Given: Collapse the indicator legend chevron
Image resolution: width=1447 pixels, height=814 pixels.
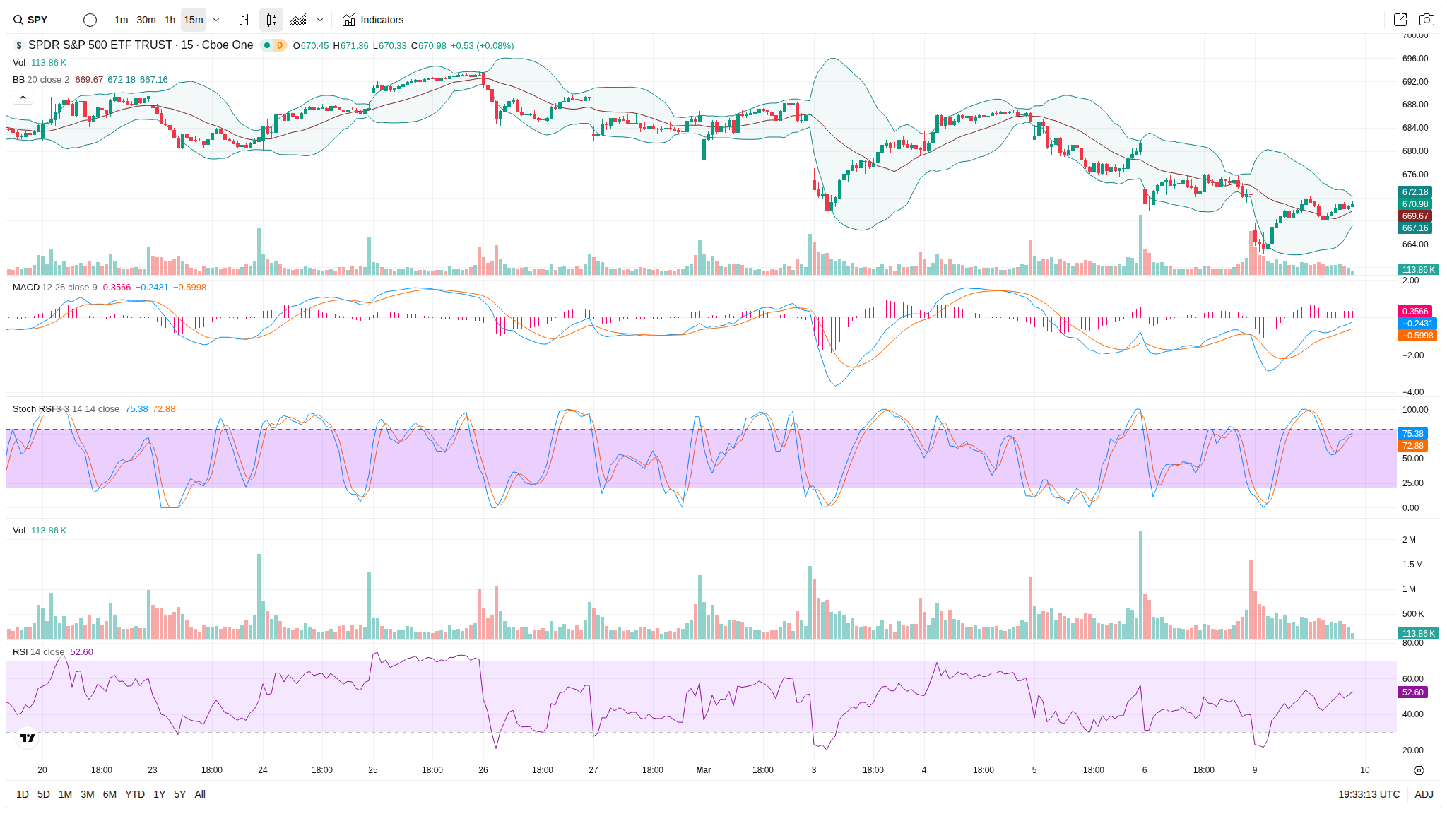Looking at the screenshot, I should tap(23, 98).
